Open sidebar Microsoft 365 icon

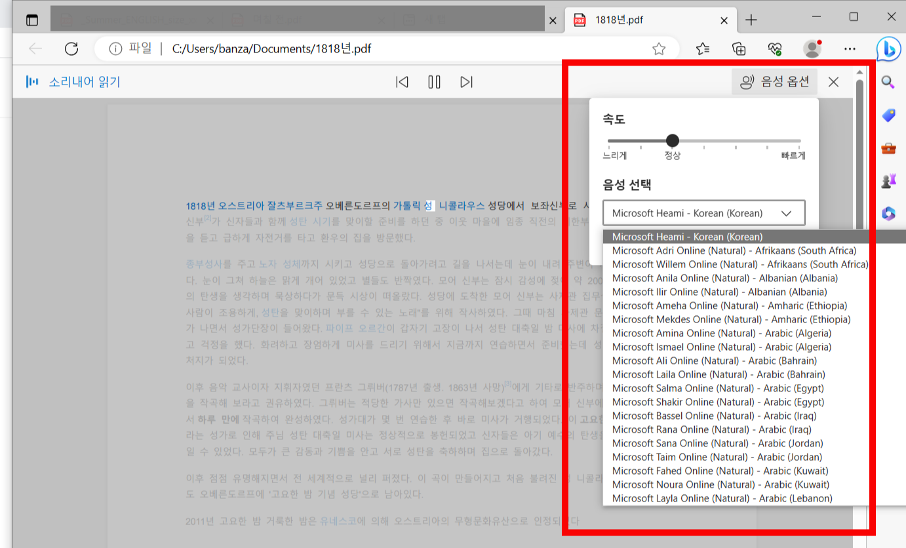[x=888, y=214]
